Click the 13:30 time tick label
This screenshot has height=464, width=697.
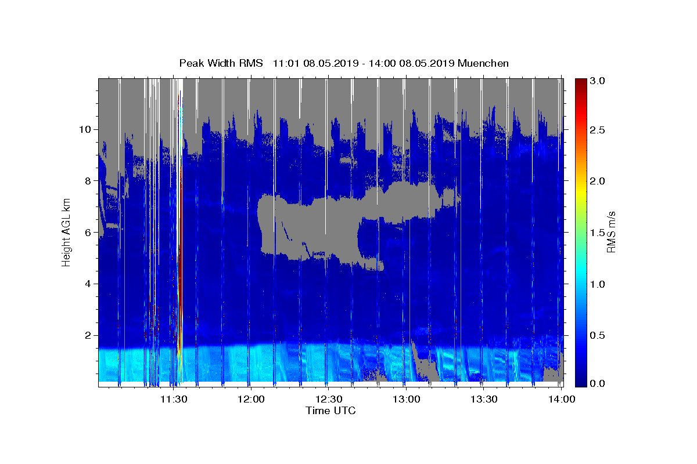[483, 399]
